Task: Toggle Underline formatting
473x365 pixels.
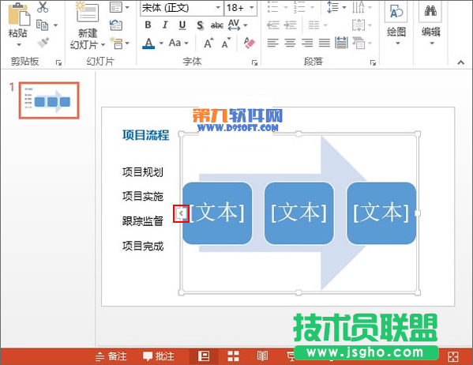Action: [182, 25]
